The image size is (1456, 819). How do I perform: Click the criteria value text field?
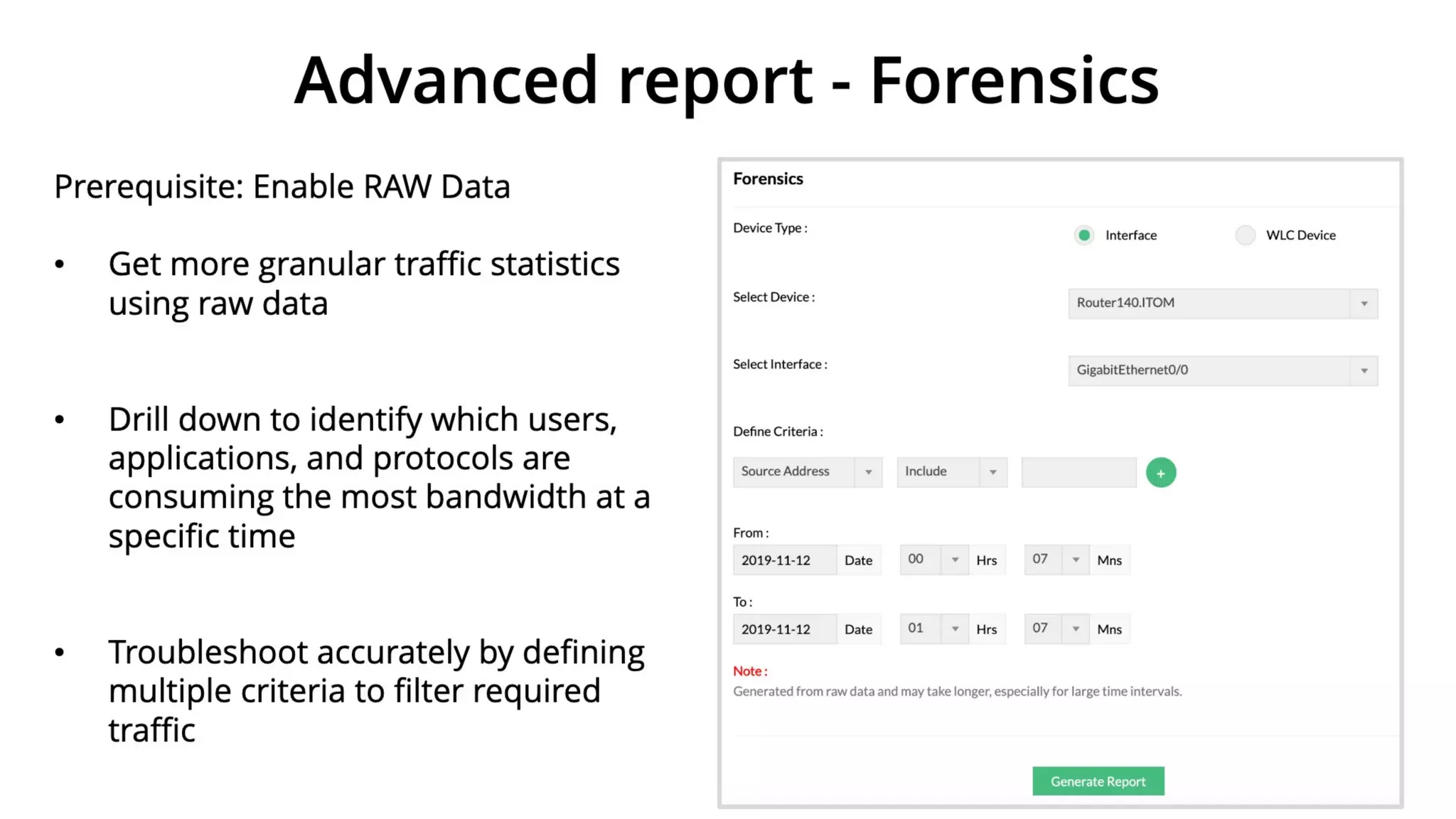(x=1078, y=472)
